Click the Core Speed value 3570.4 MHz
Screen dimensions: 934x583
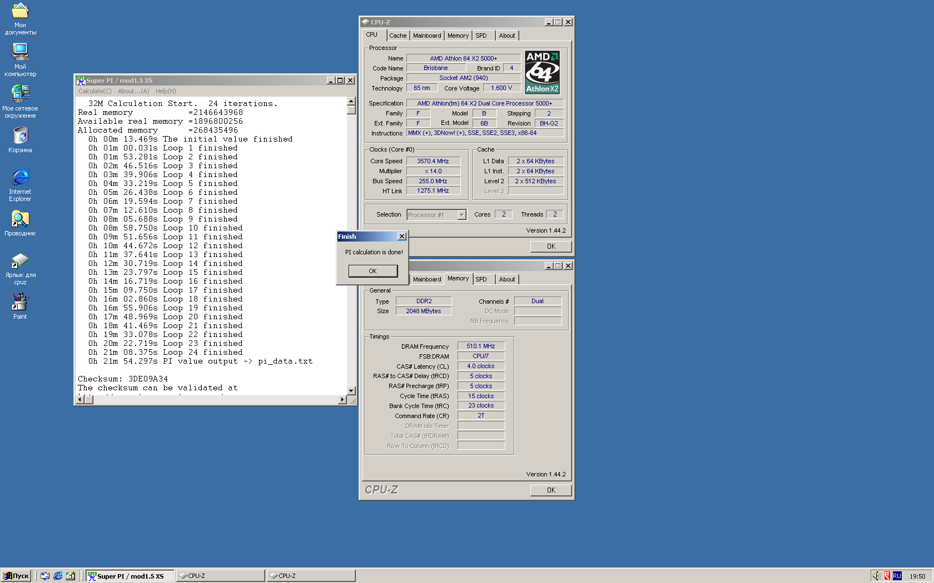(x=433, y=161)
